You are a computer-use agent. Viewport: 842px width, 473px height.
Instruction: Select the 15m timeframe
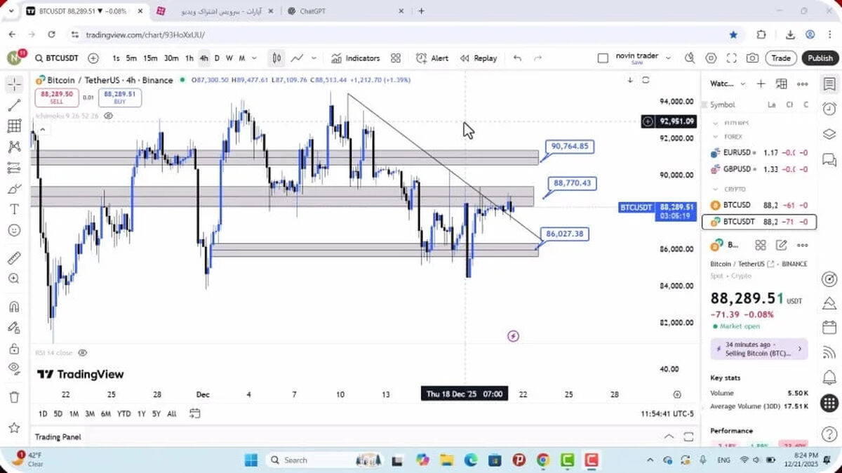click(150, 58)
